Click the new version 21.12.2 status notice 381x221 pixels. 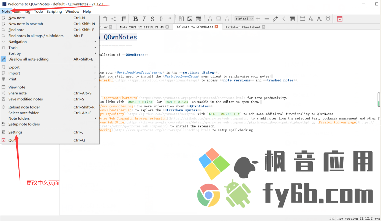click(359, 219)
